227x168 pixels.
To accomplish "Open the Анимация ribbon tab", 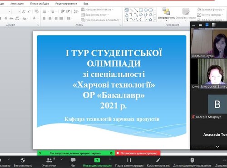I will pos(17,4).
